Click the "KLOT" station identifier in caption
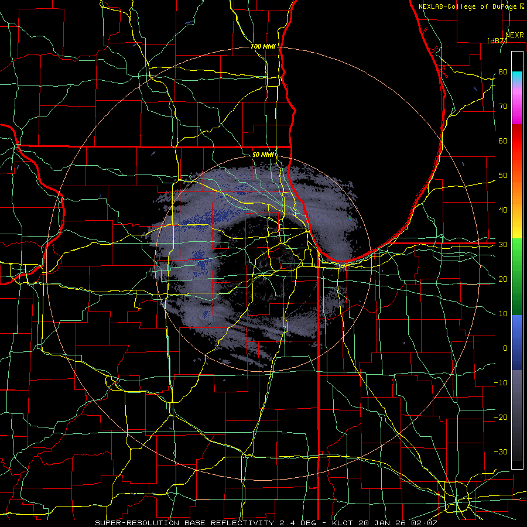Screen dimensions: 527x527 point(343,523)
